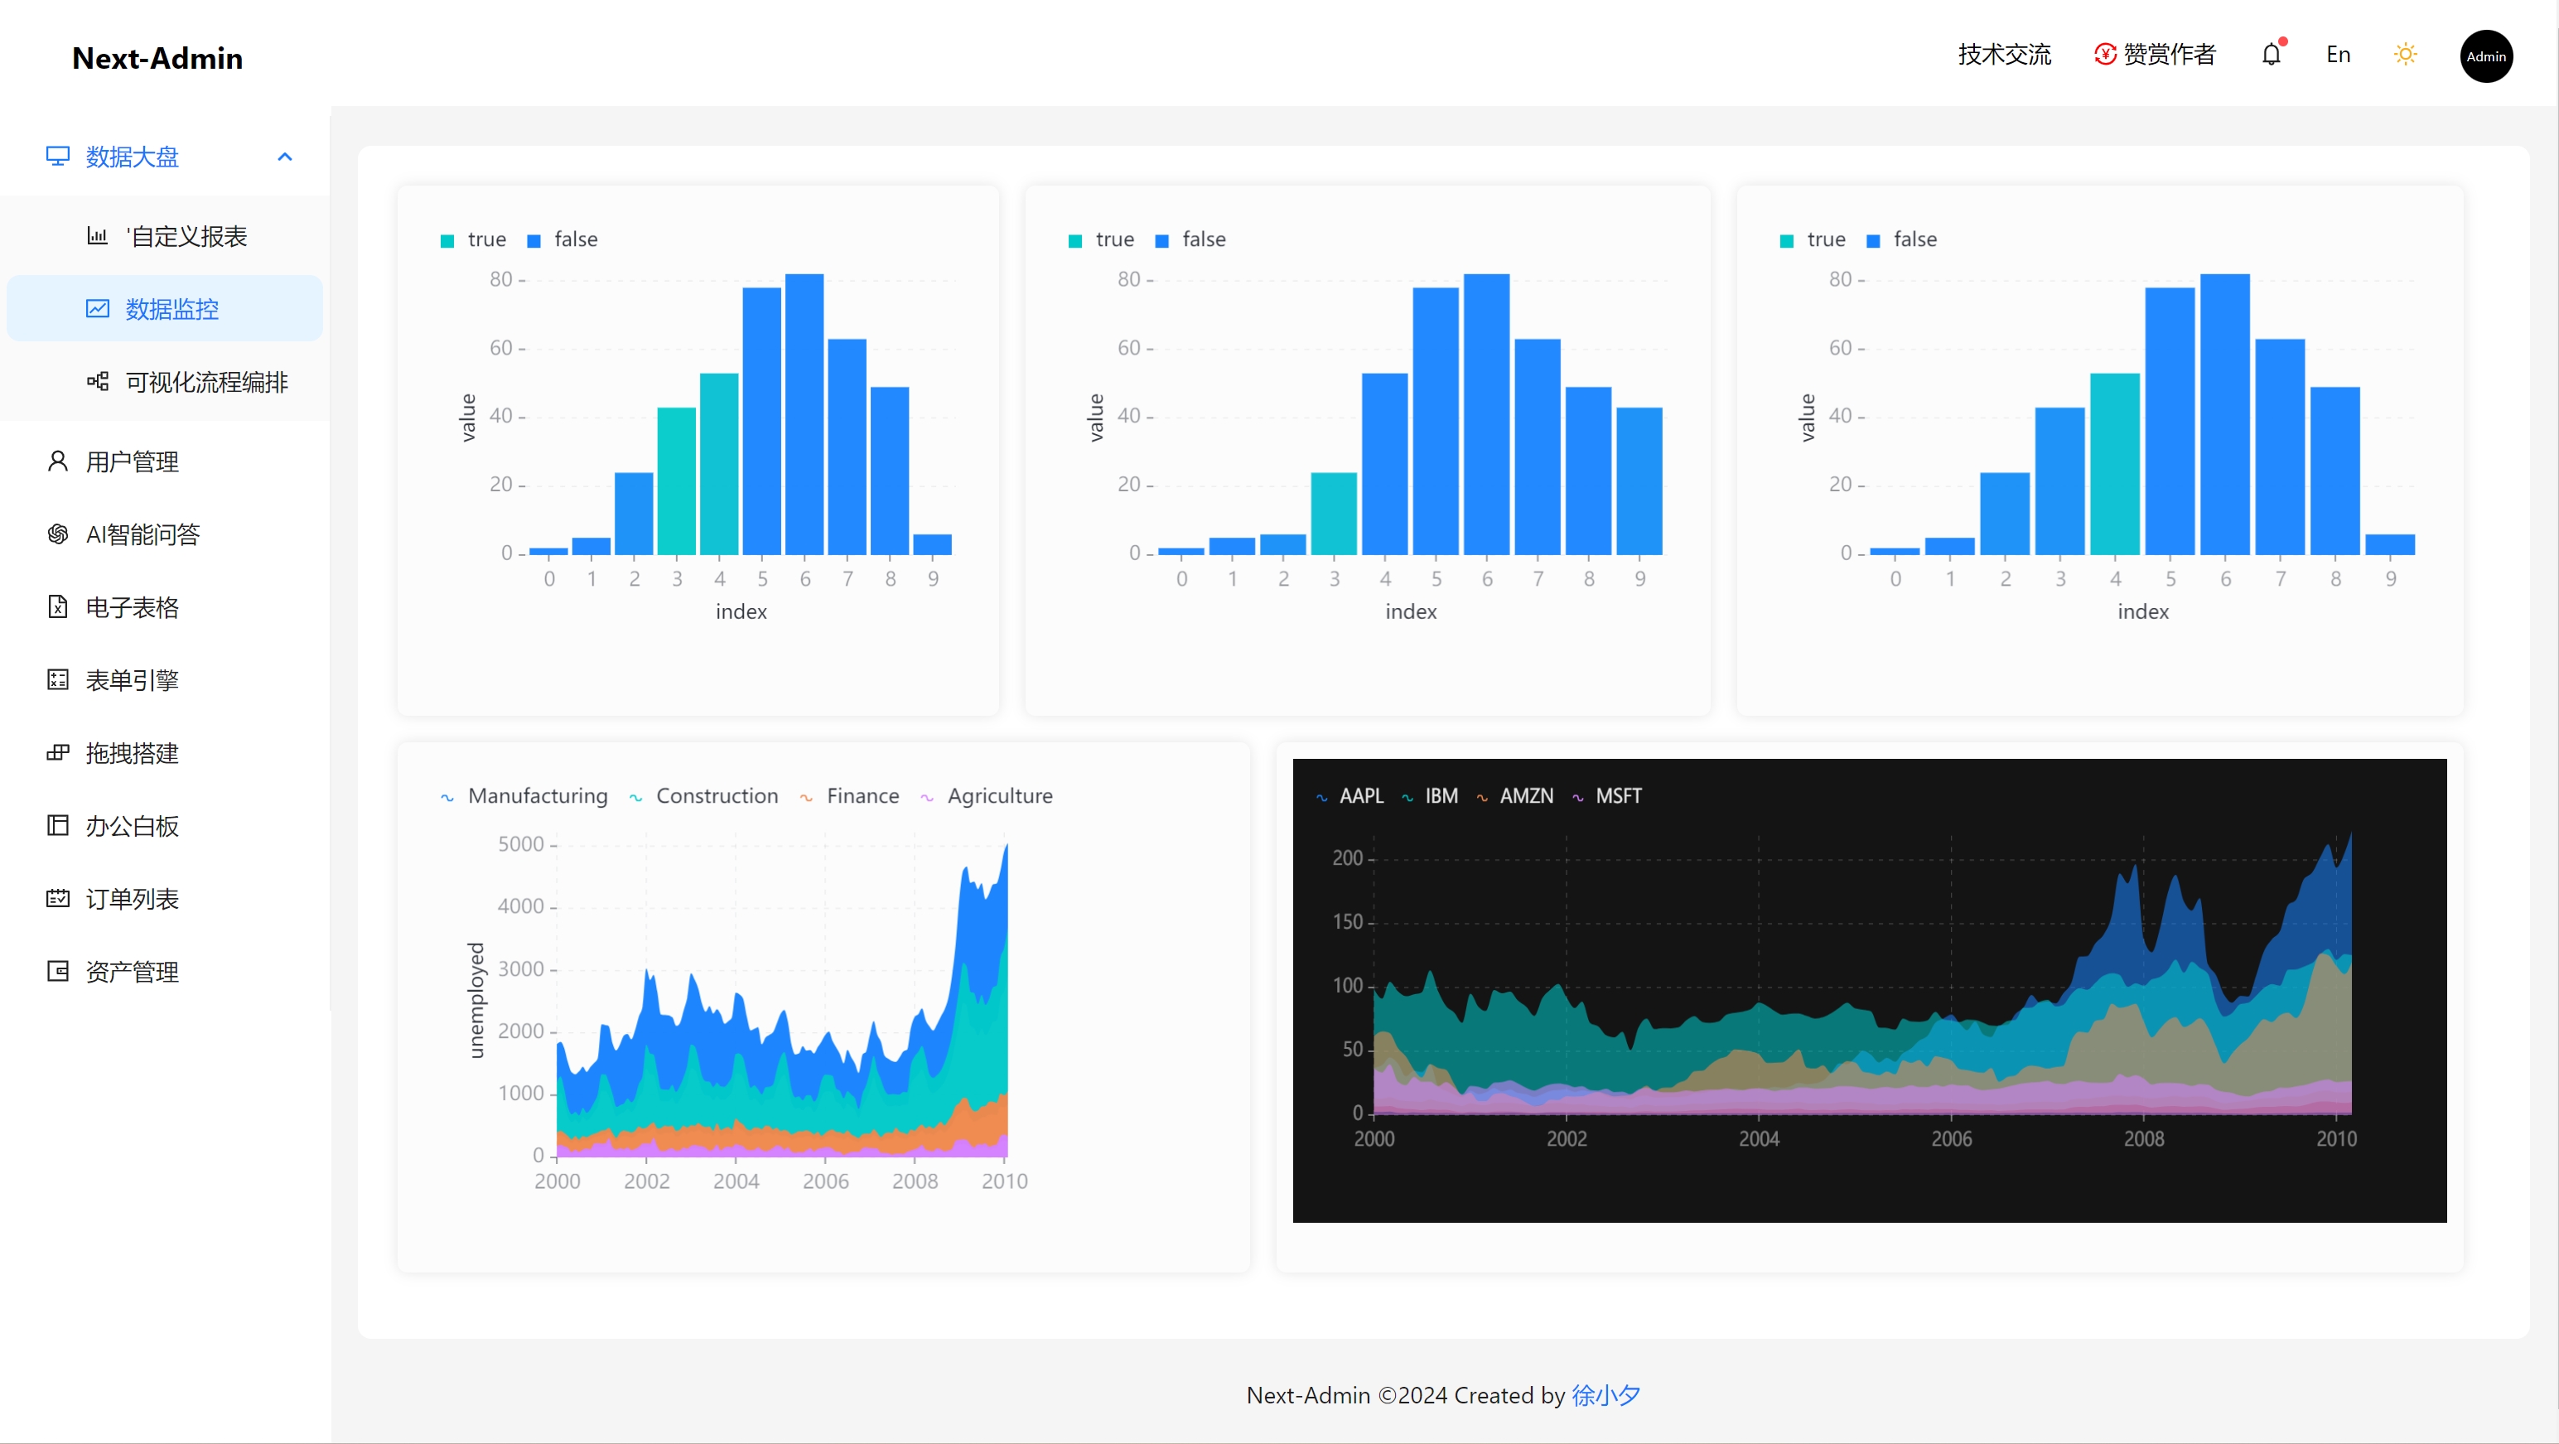Click the 电子表格 spreadsheet icon
2559x1444 pixels.
pyautogui.click(x=58, y=606)
